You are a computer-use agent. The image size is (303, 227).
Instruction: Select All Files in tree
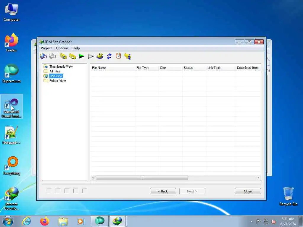tap(55, 71)
